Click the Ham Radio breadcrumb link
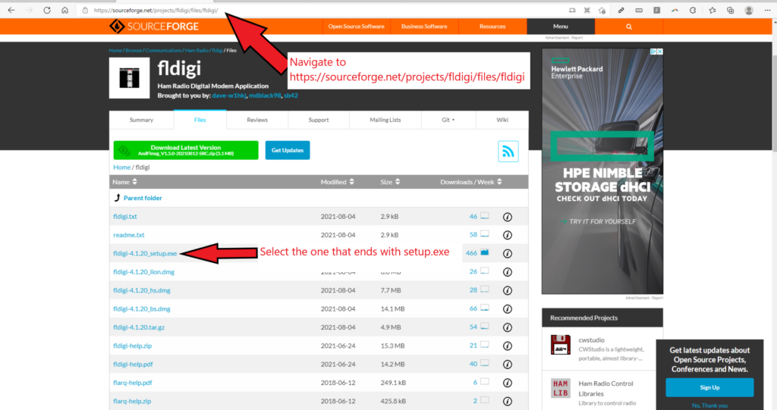Screen dimensions: 777x410 coord(197,51)
